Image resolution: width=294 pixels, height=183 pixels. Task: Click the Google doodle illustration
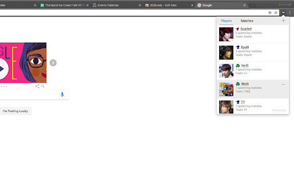click(x=23, y=63)
